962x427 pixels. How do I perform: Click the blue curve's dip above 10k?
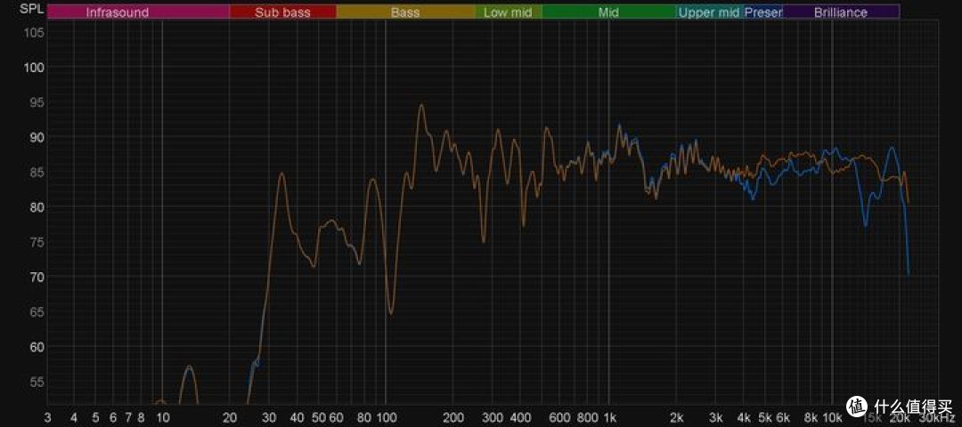click(x=866, y=225)
